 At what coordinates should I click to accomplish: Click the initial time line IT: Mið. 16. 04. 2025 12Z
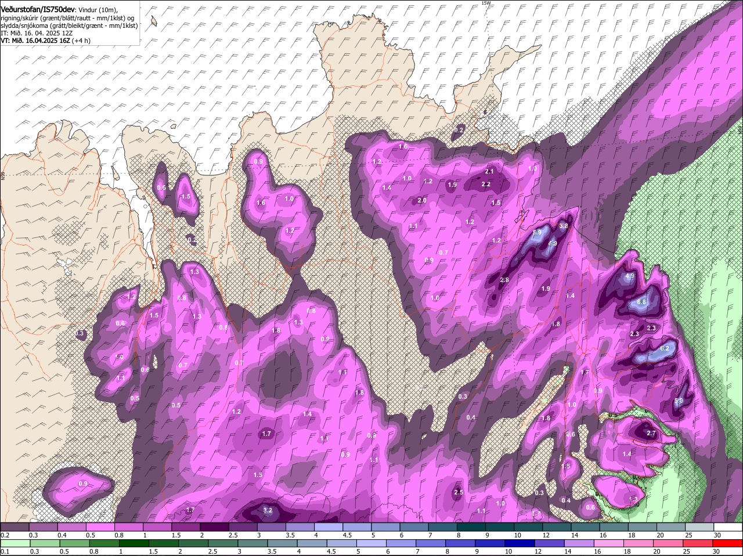(36, 33)
